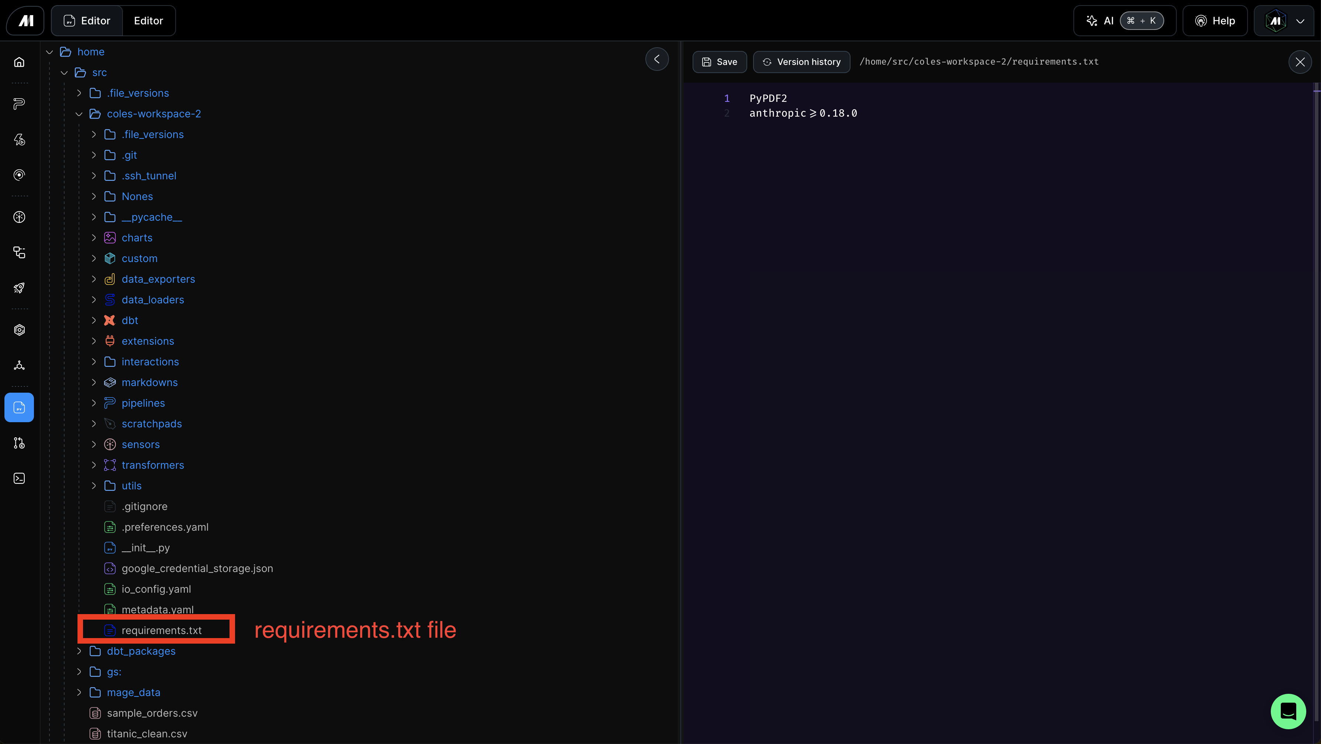
Task: Select the first Editor tab
Action: (x=87, y=21)
